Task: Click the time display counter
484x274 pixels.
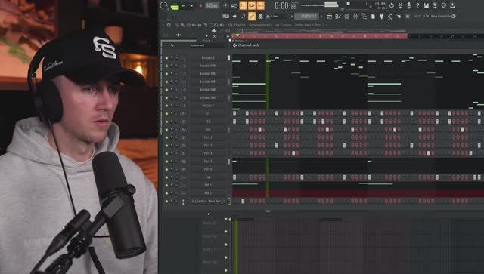Action: (286, 5)
